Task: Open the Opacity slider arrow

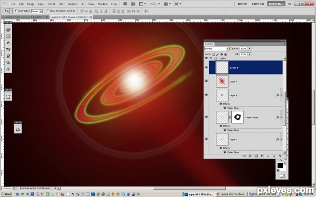Action: pos(249,49)
